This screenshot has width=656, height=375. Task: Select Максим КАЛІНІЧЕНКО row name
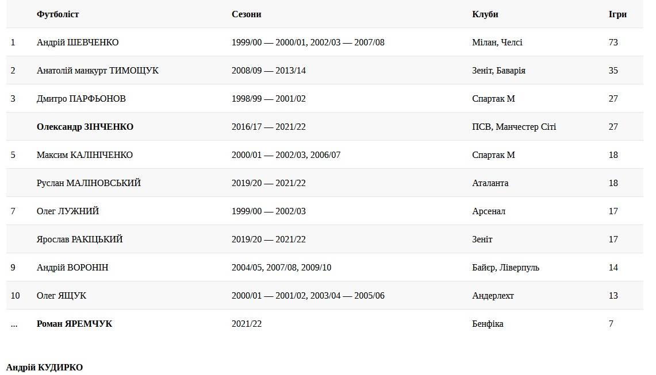point(85,155)
